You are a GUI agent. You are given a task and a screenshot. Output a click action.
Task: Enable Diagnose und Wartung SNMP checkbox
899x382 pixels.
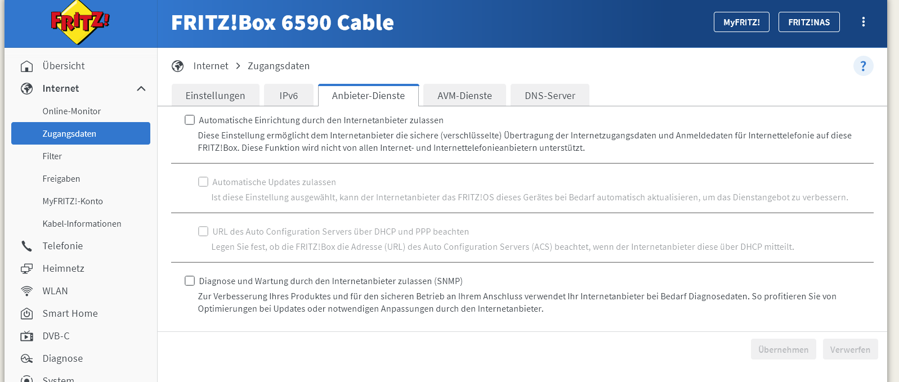(190, 281)
